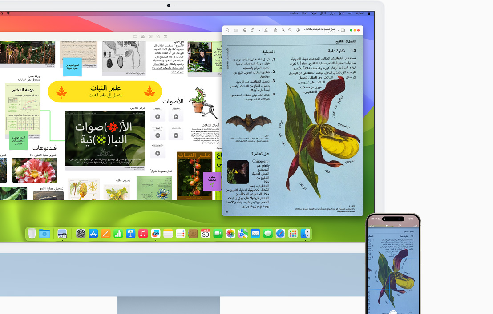Click the الأصوات heading in Freeform board

point(173,101)
